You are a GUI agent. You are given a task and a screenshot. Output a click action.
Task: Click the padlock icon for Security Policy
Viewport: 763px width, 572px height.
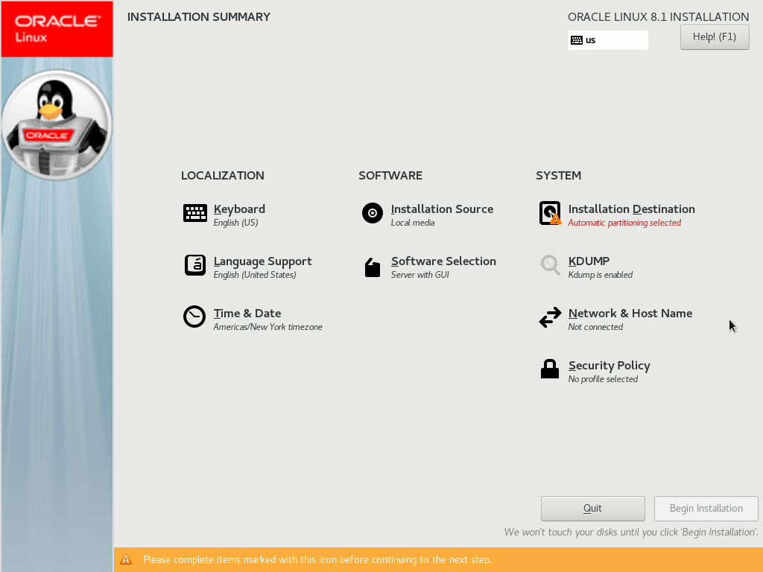coord(550,369)
